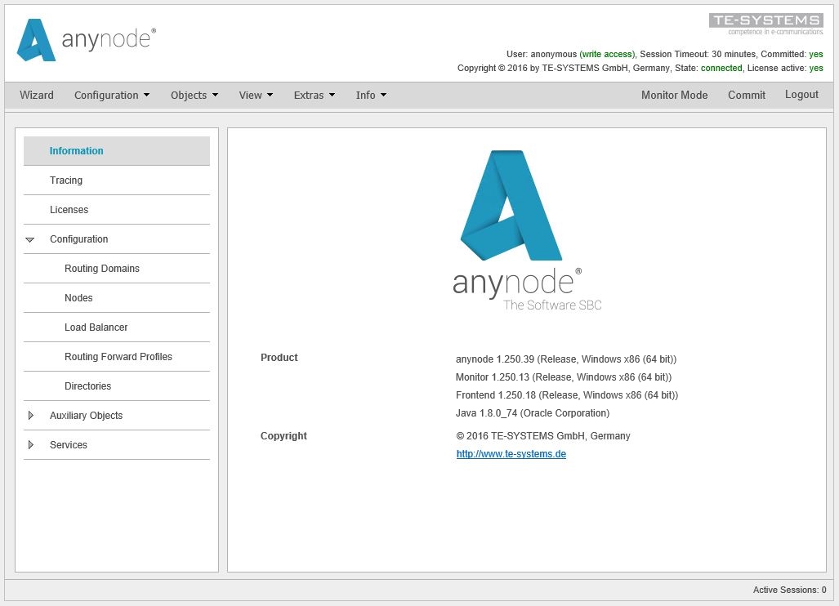839x606 pixels.
Task: Open Load Balancer in the sidebar
Action: (96, 328)
